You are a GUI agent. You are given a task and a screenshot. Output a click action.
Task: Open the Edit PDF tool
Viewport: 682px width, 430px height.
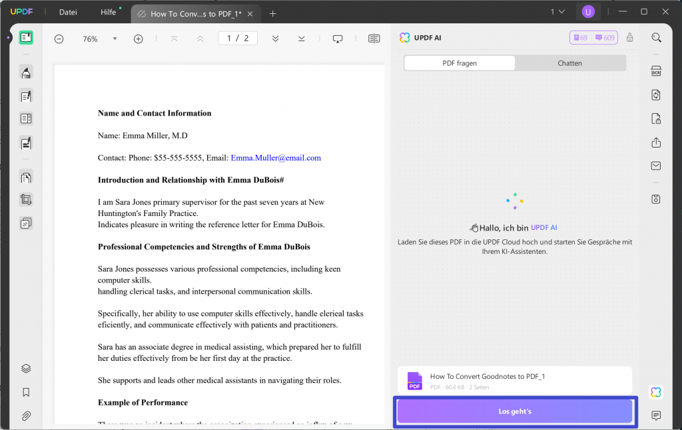click(x=26, y=96)
